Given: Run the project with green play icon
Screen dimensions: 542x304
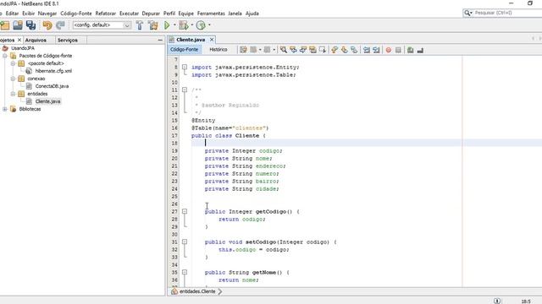Looking at the screenshot, I should click(167, 25).
